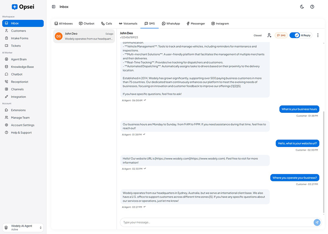
Task: Click the Closed status label
Action: (257, 35)
